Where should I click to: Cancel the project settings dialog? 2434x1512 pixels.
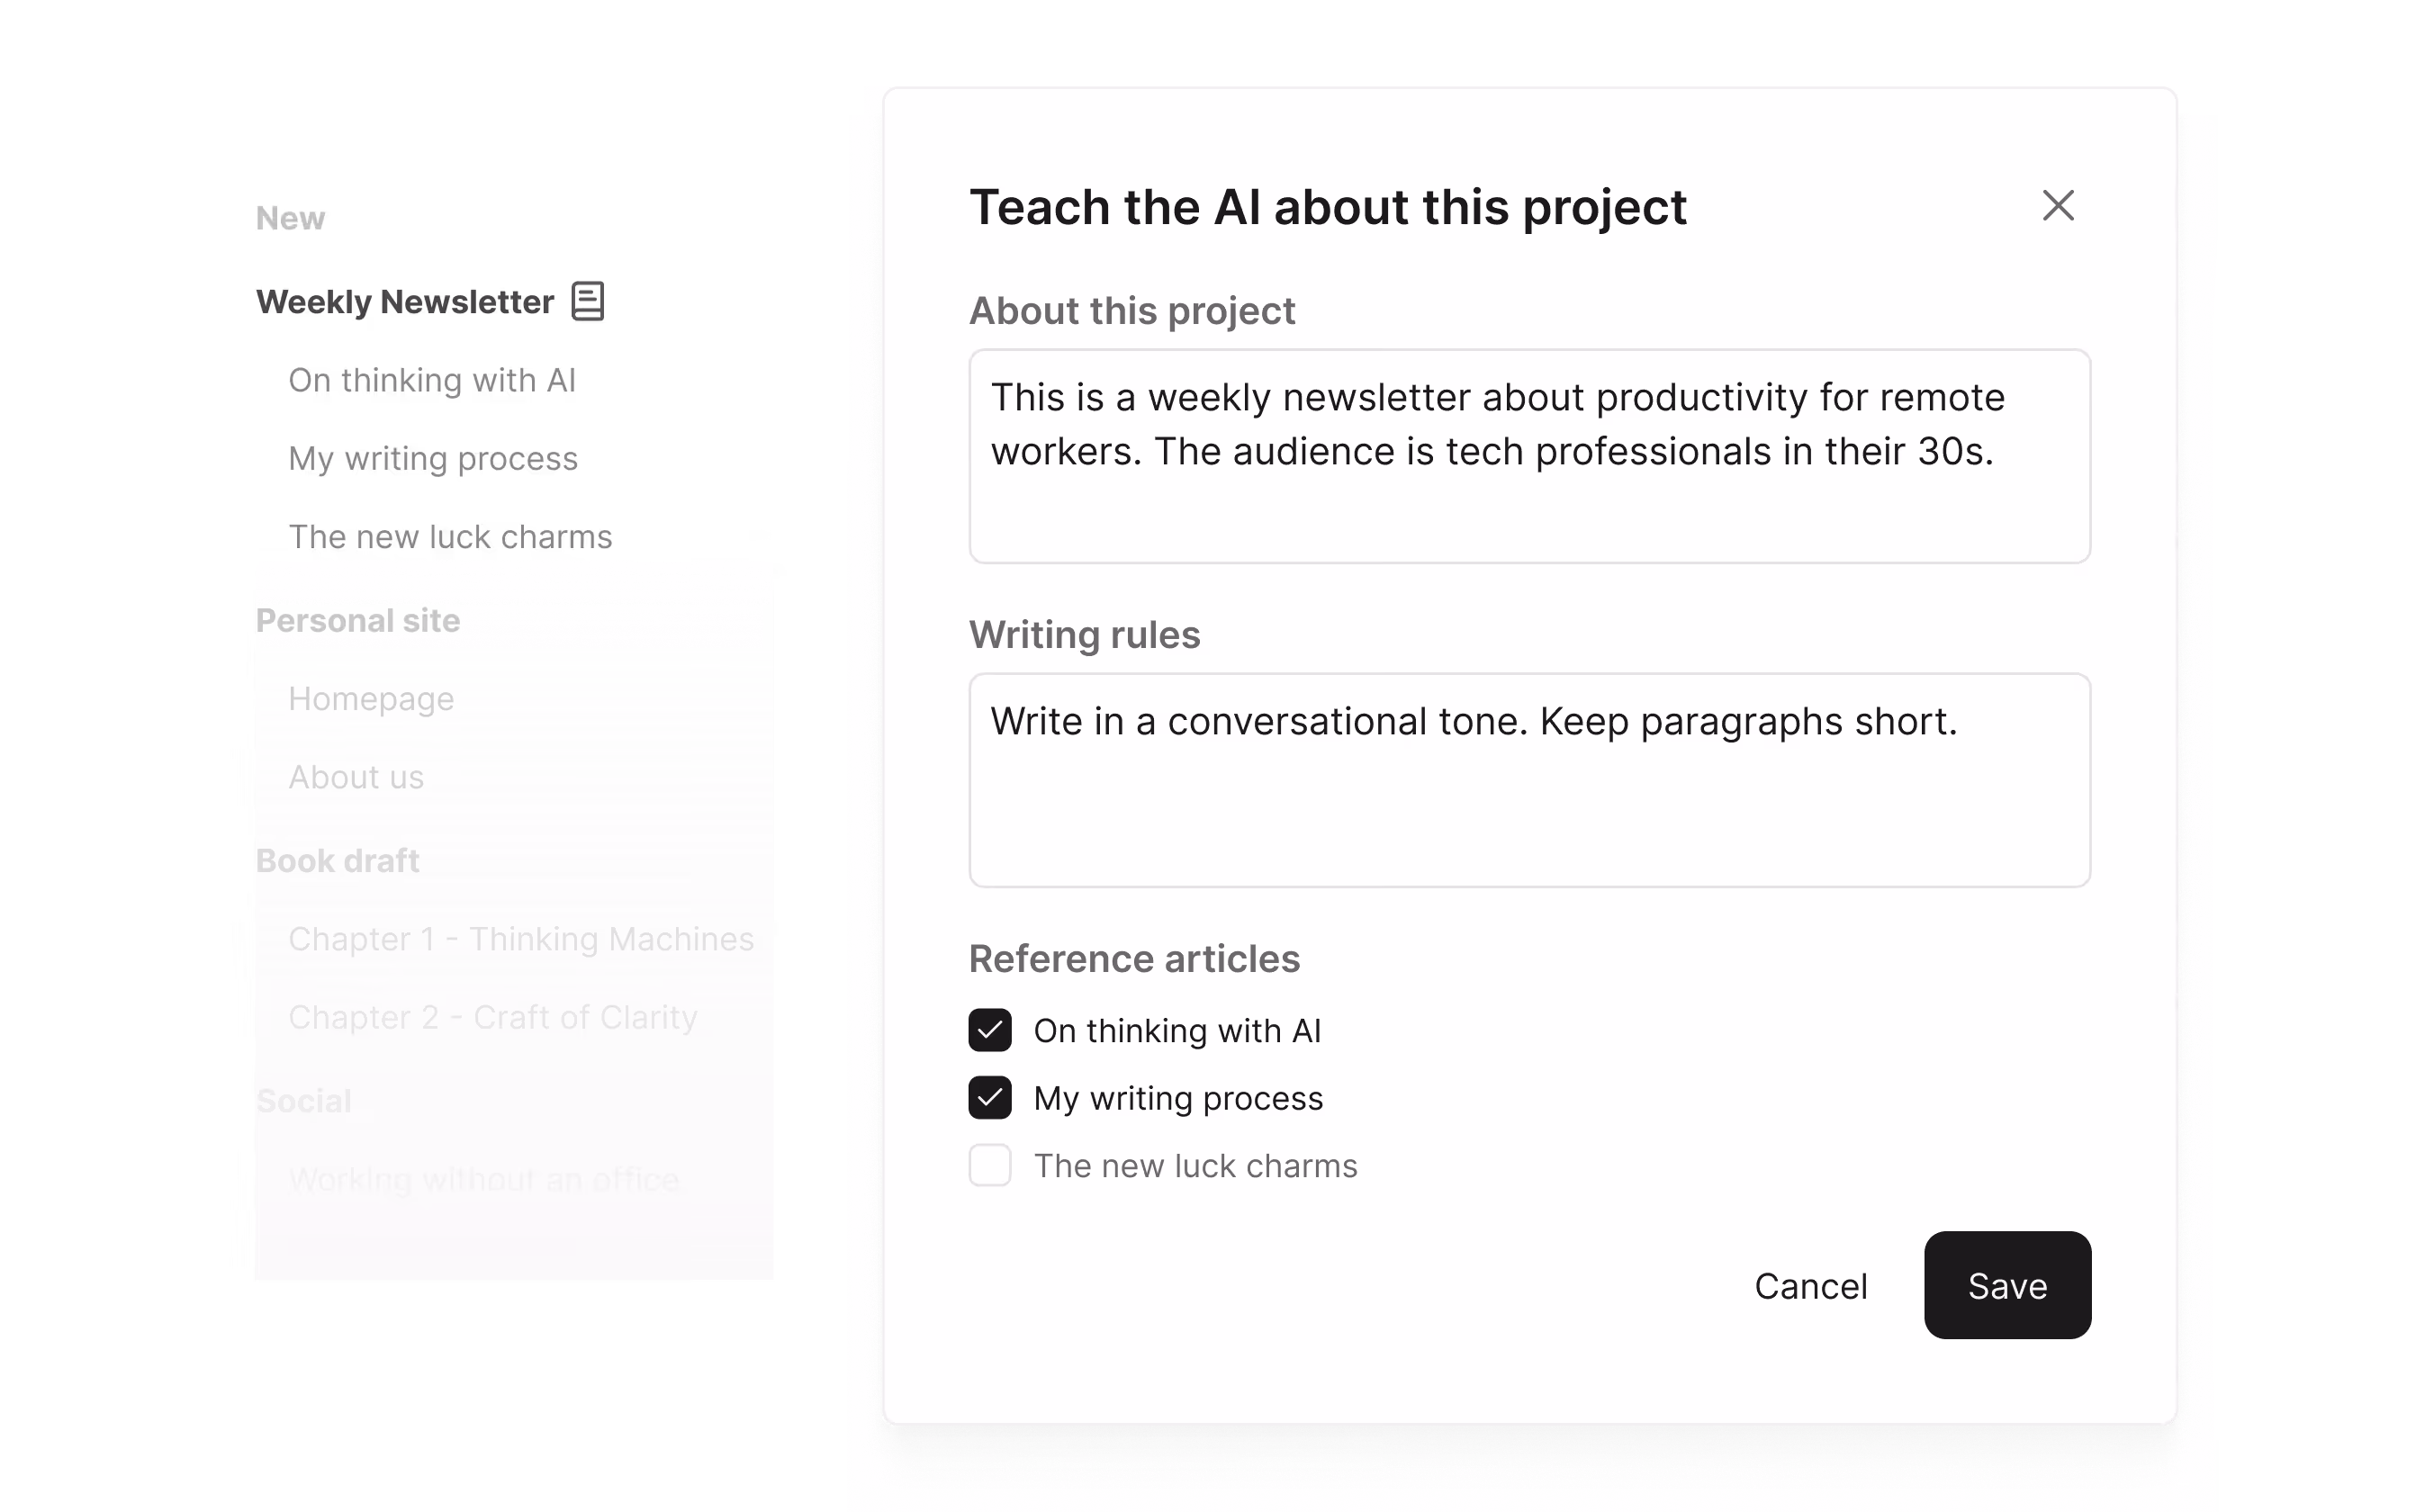pyautogui.click(x=1810, y=1286)
